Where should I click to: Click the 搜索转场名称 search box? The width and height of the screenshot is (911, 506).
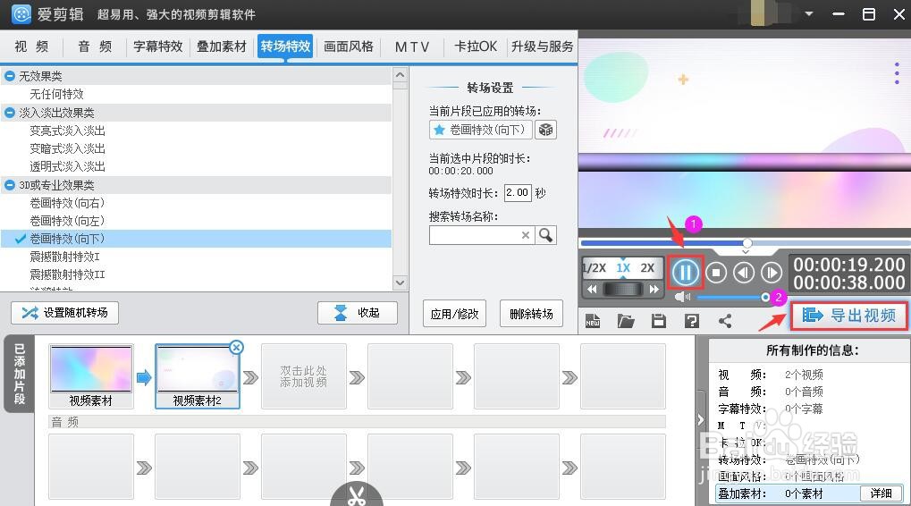(481, 235)
